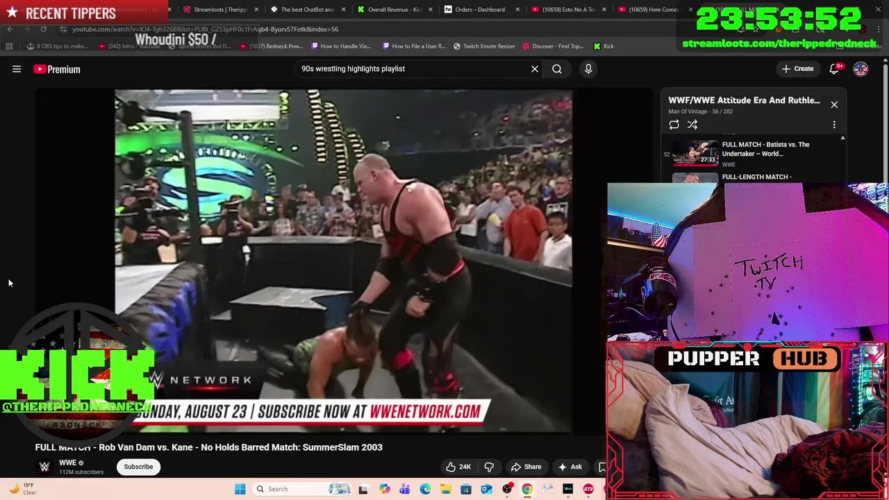Open the WWE channel avatar
The width and height of the screenshot is (889, 500).
click(44, 467)
